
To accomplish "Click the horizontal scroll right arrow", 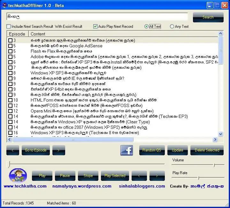I will [x=215, y=140].
